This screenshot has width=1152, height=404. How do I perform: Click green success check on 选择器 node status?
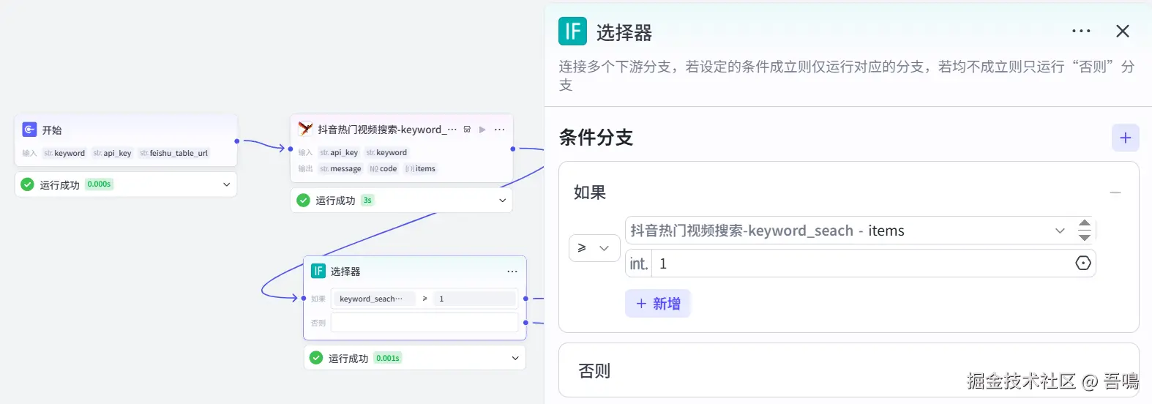pos(316,358)
